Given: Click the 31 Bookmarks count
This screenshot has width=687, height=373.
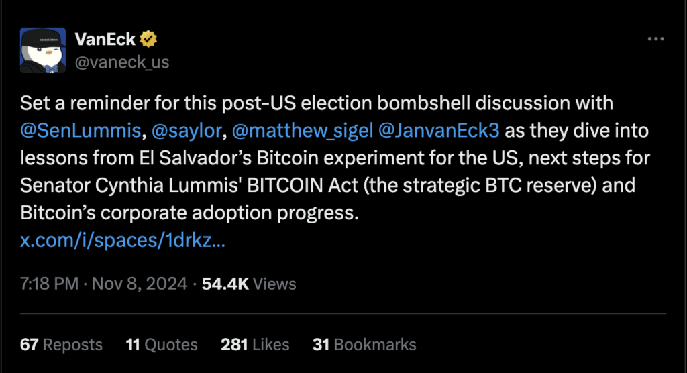Looking at the screenshot, I should click(364, 345).
